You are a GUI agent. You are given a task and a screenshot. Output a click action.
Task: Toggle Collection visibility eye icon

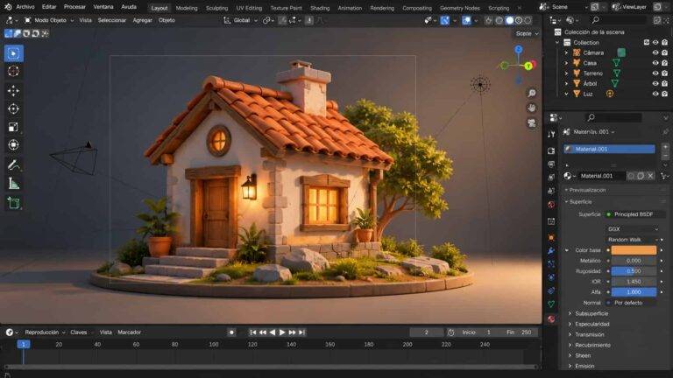pos(655,42)
